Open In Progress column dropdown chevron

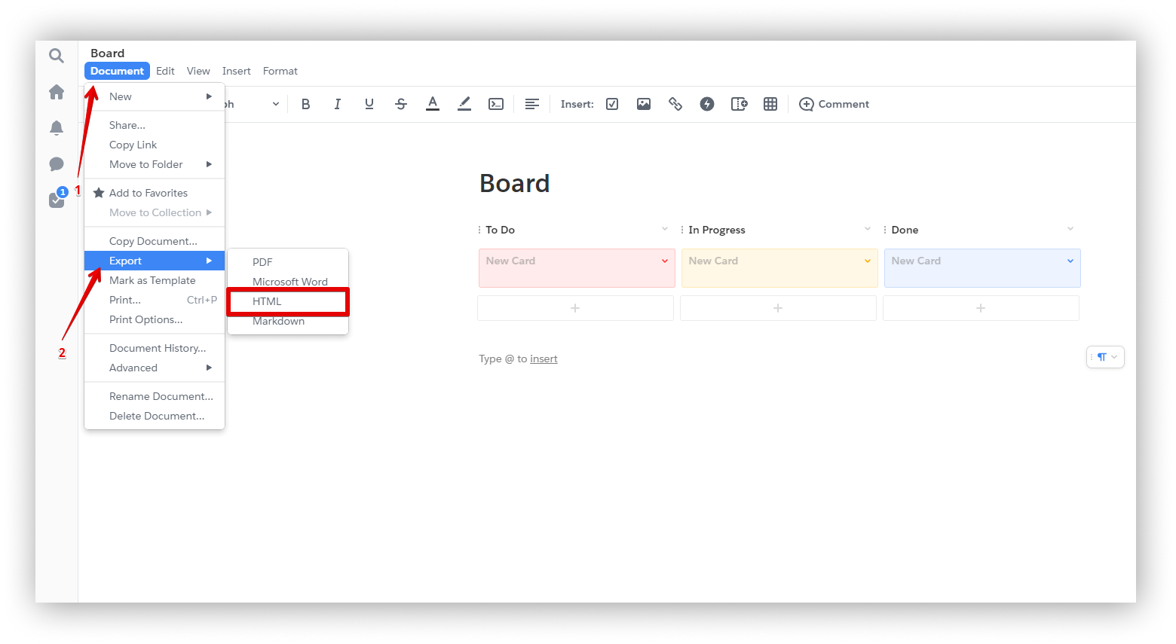pos(868,229)
